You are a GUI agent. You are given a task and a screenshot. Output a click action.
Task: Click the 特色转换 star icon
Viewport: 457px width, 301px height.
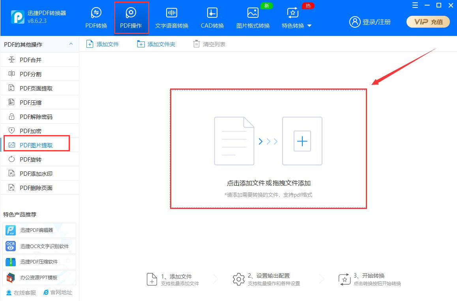[x=292, y=13]
